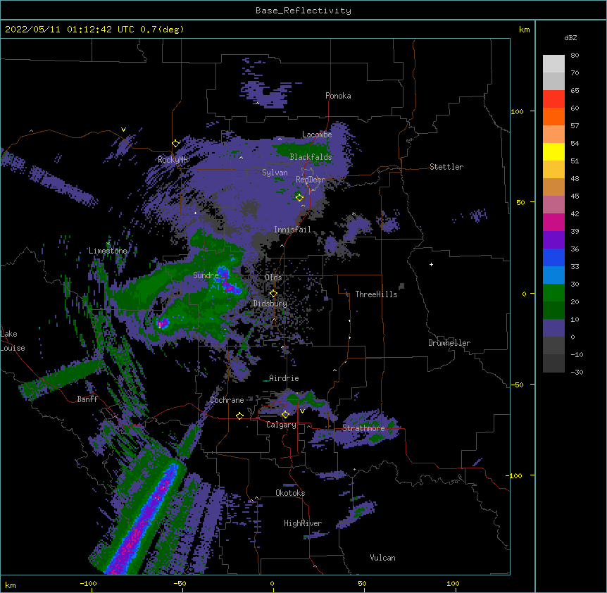The image size is (607, 593).
Task: Click the RockyMH label
Action: click(173, 159)
